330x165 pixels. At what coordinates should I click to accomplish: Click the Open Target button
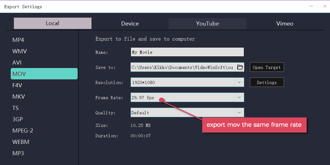[x=267, y=67]
